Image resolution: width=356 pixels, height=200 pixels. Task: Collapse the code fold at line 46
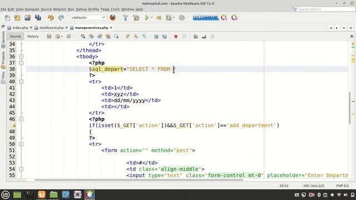click(21, 119)
